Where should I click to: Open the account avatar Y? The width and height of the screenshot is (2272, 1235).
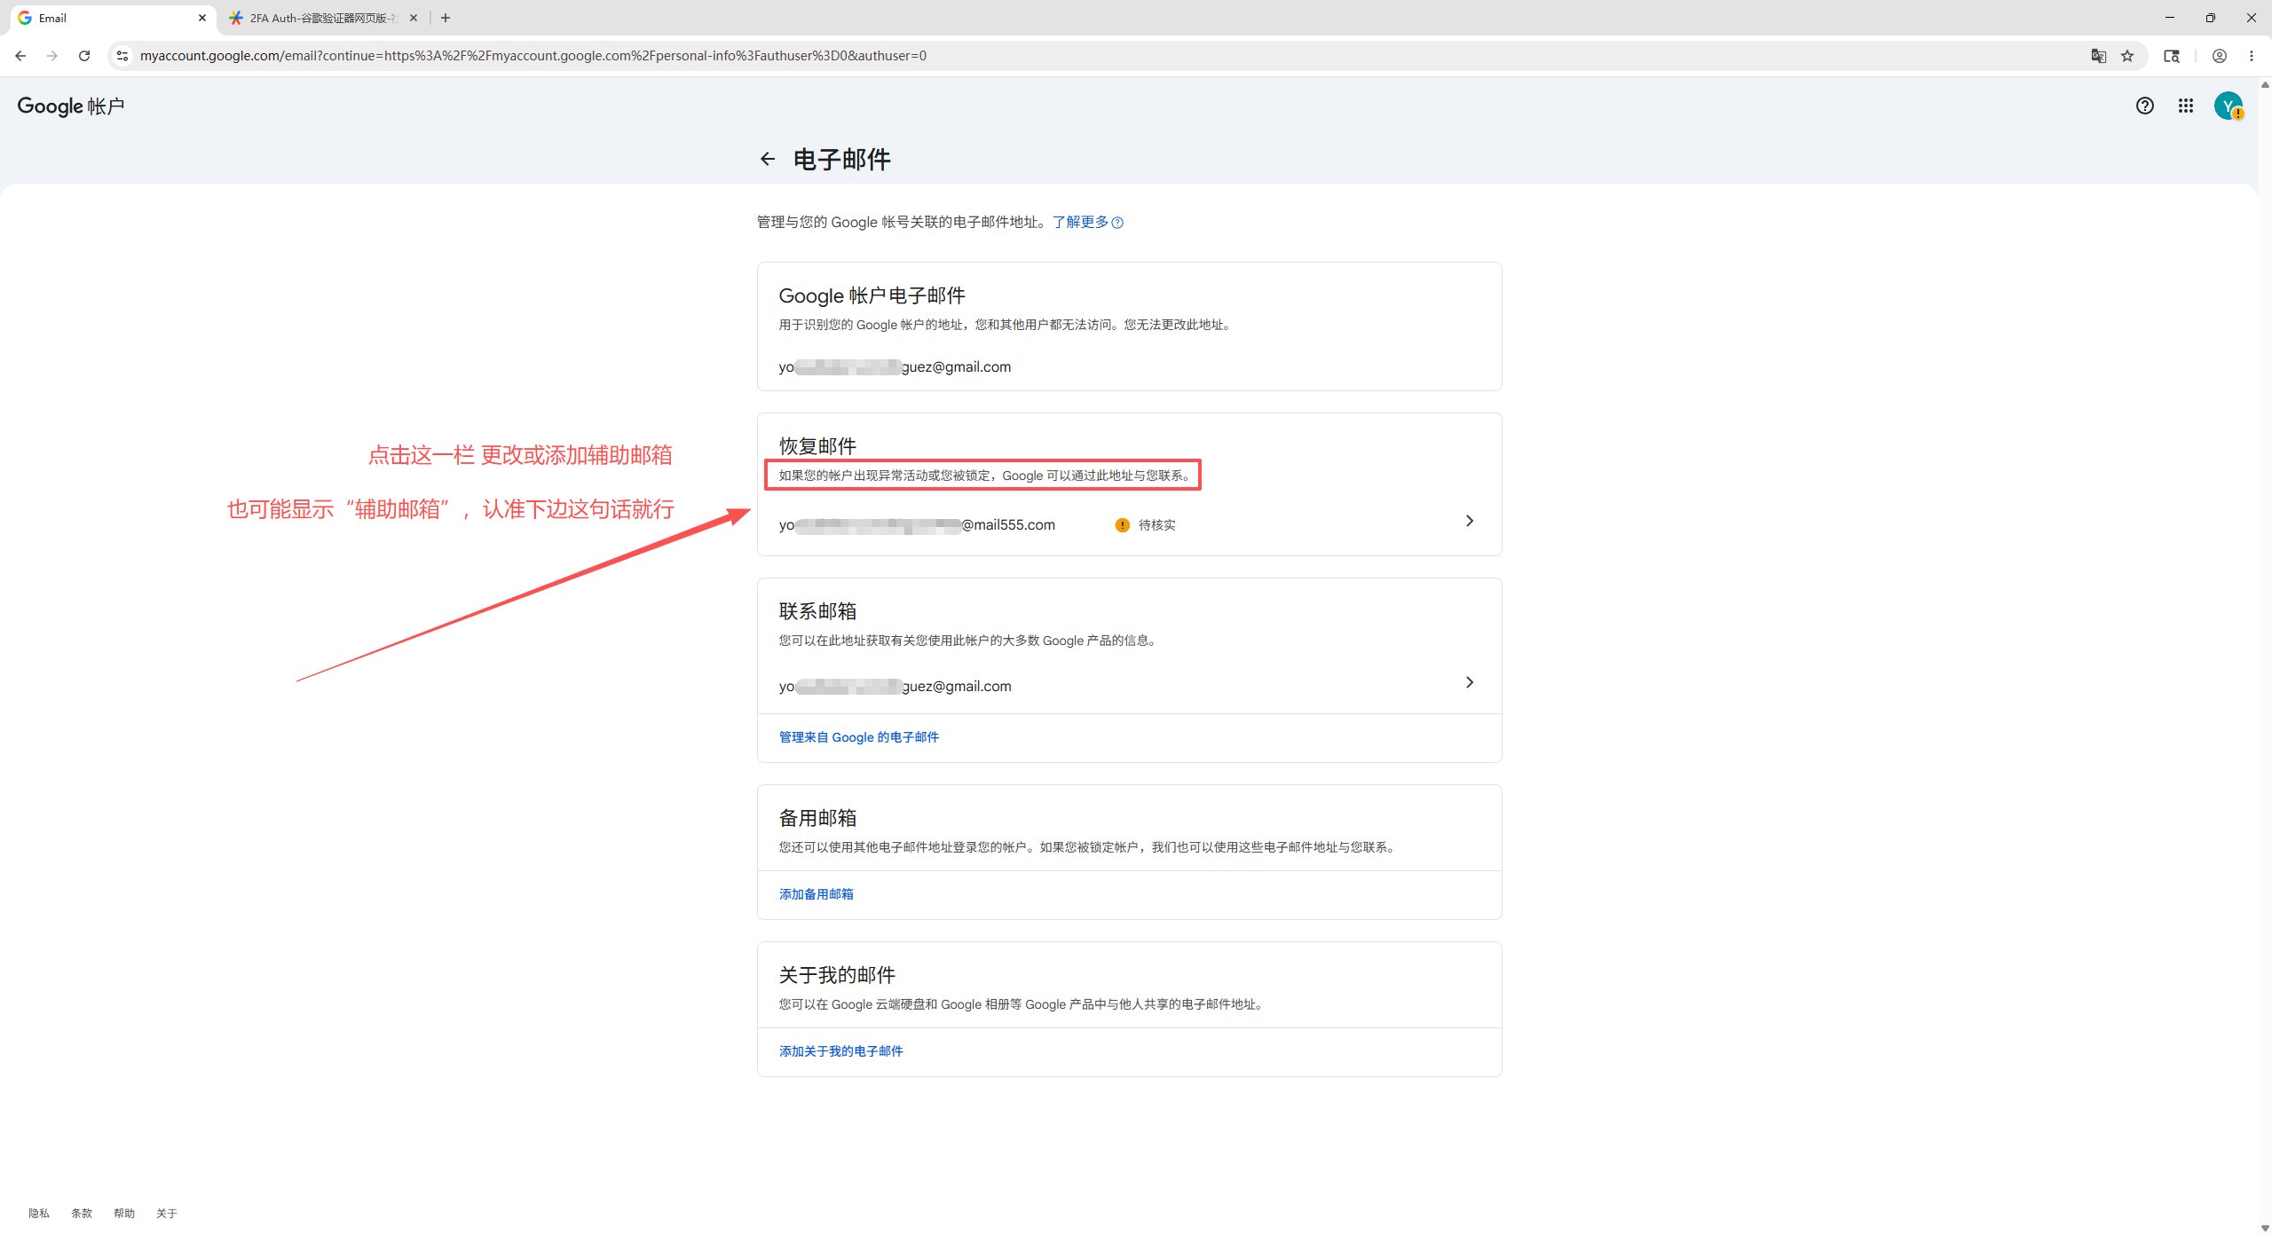pyautogui.click(x=2228, y=106)
